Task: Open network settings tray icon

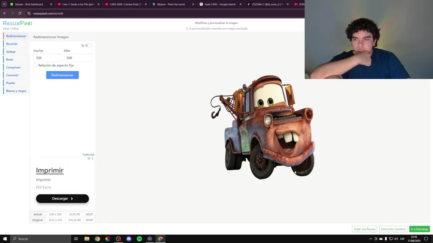Action: point(391,239)
